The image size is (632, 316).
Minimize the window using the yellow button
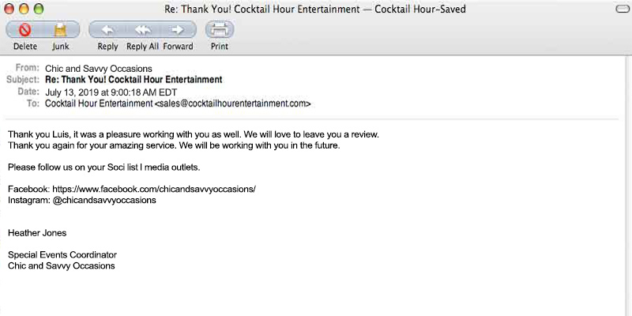[24, 9]
